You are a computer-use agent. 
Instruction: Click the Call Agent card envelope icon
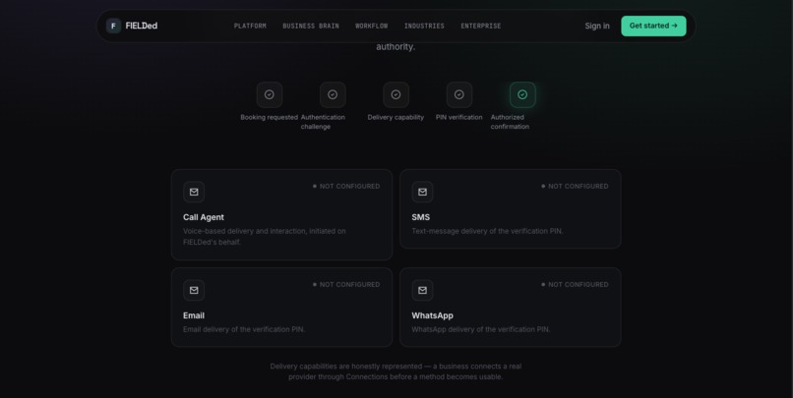(x=194, y=192)
